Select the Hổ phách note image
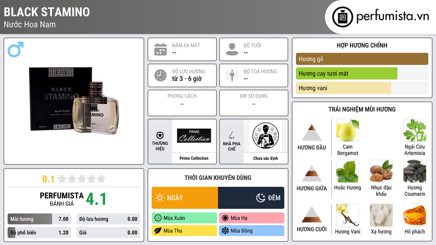The image size is (436, 245). 415,215
